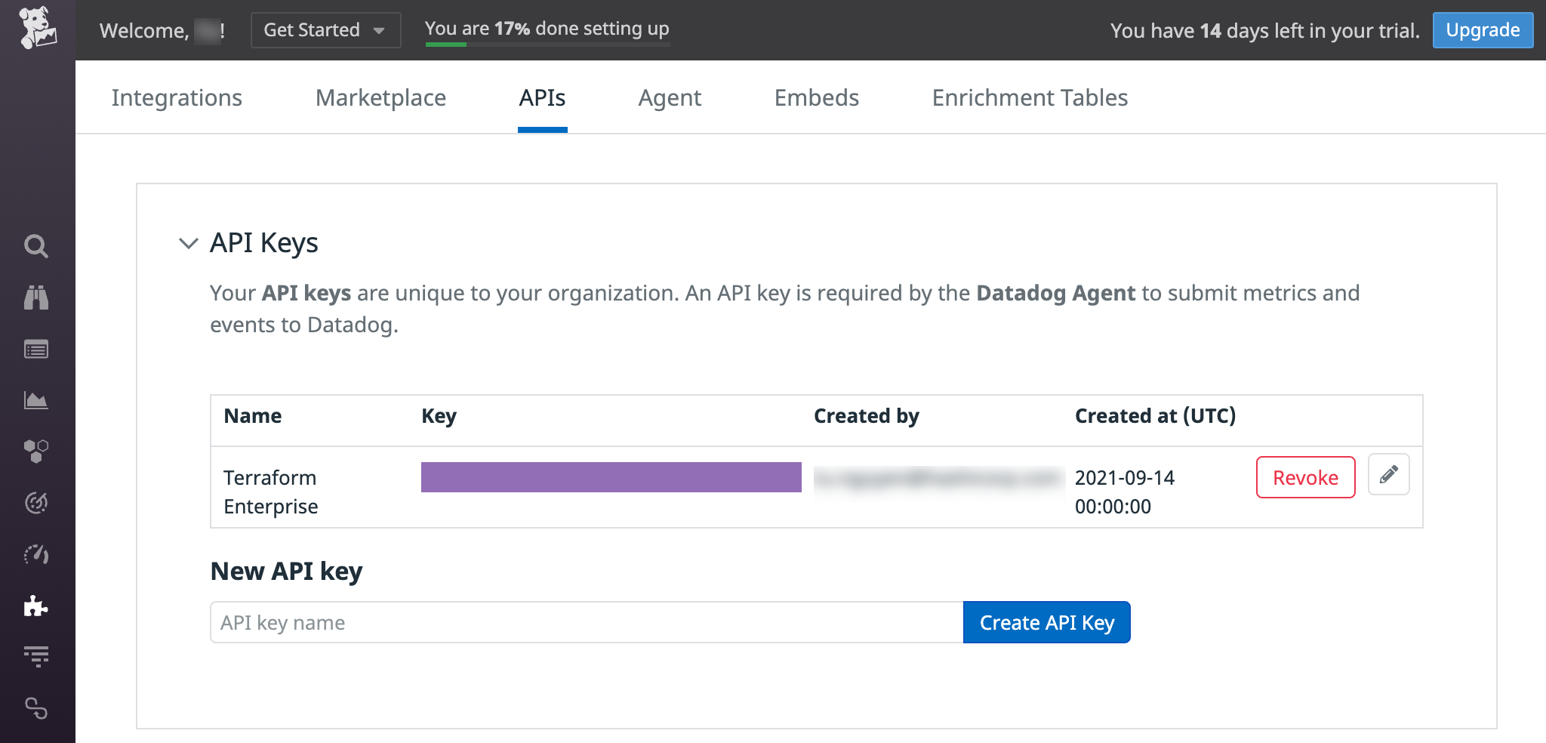1546x743 pixels.
Task: Open the binoculars Watchdog sidebar icon
Action: (x=36, y=298)
